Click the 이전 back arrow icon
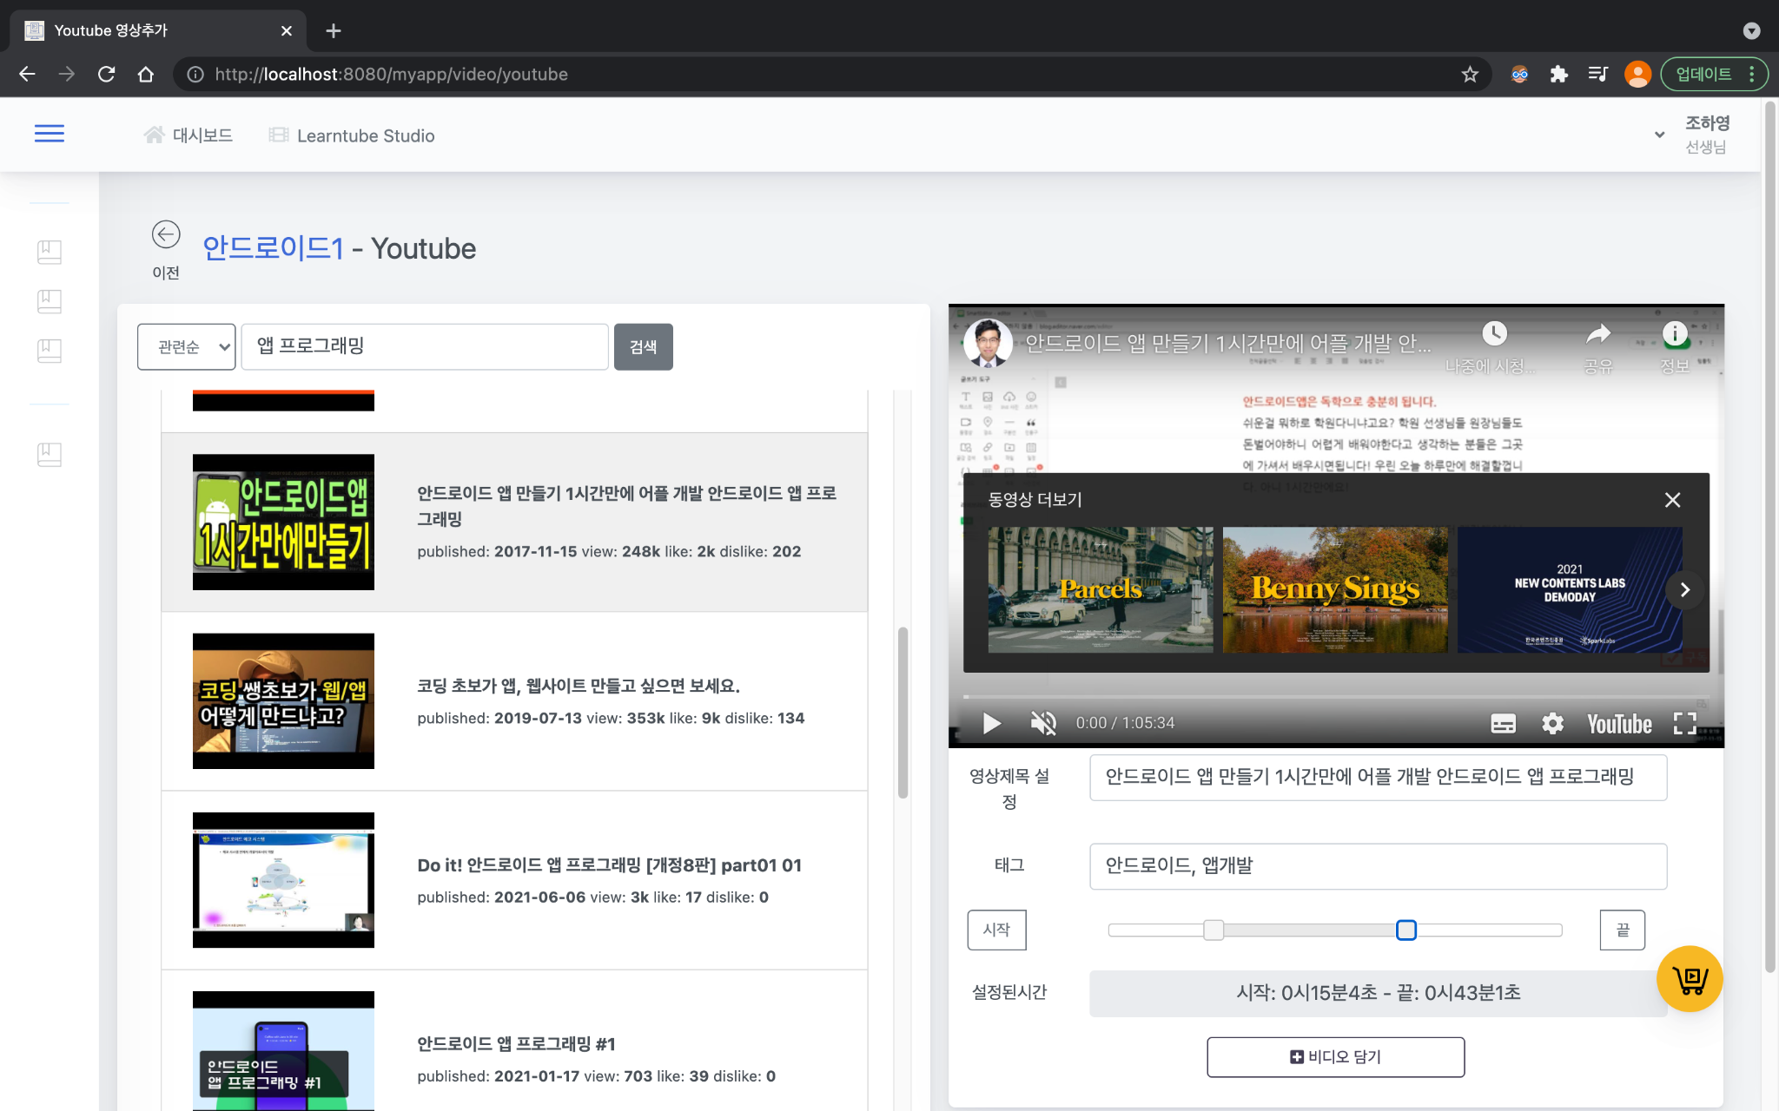Image resolution: width=1779 pixels, height=1111 pixels. (x=166, y=234)
